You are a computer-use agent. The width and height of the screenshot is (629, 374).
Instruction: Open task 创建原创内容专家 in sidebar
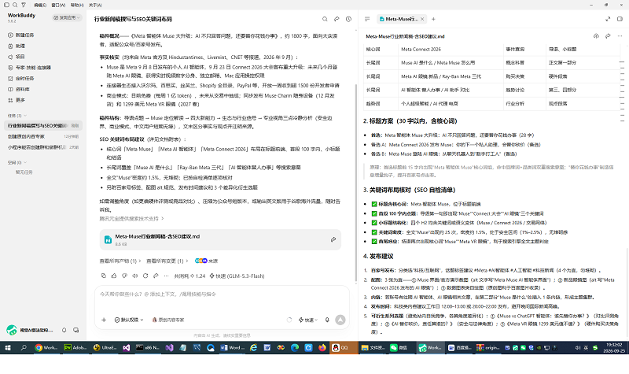pos(43,136)
